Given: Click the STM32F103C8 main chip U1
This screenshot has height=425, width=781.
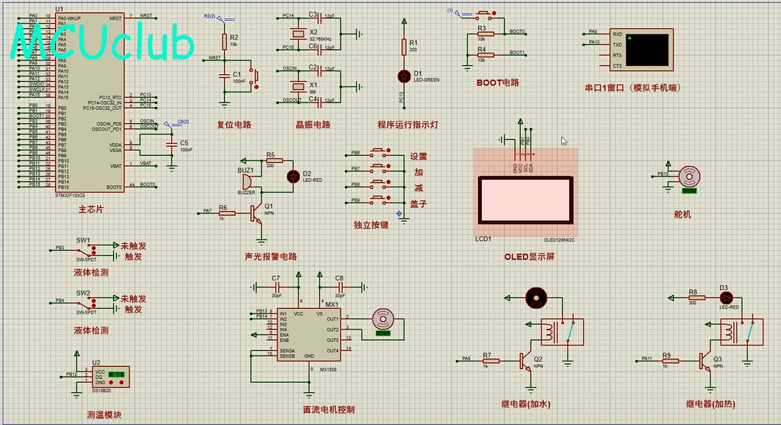Looking at the screenshot, I should (x=88, y=102).
